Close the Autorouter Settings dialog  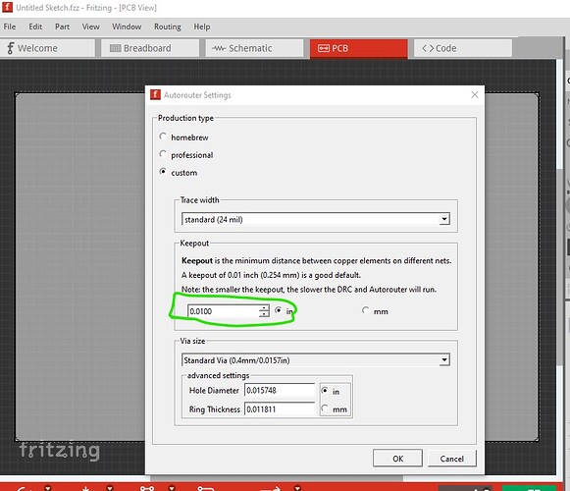coord(475,94)
